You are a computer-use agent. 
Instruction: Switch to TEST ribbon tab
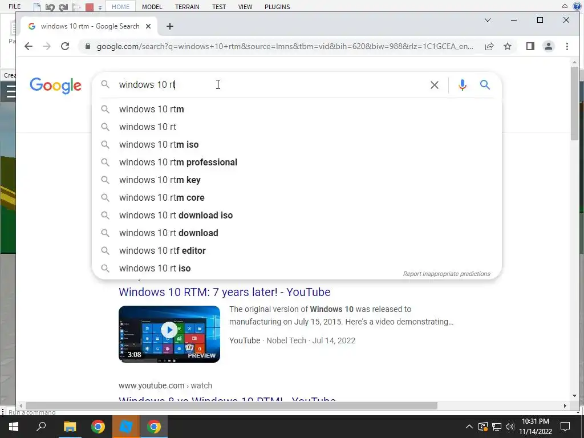click(219, 7)
